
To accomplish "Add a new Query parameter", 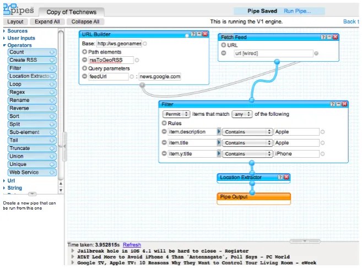I will [84, 68].
